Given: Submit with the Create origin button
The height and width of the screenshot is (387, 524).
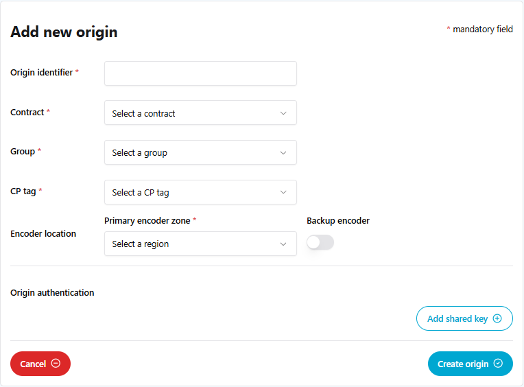Looking at the screenshot, I should [464, 364].
